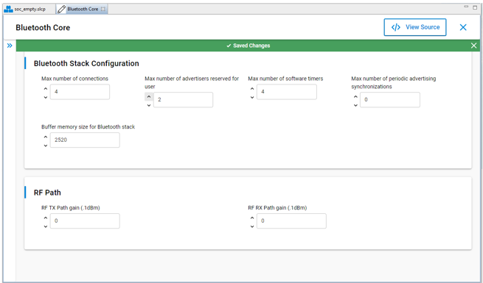Decrease RF RX Path gain value

(252, 226)
